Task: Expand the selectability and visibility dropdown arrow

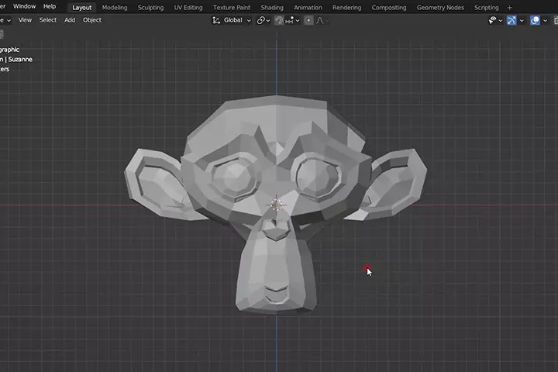Action: [x=501, y=21]
